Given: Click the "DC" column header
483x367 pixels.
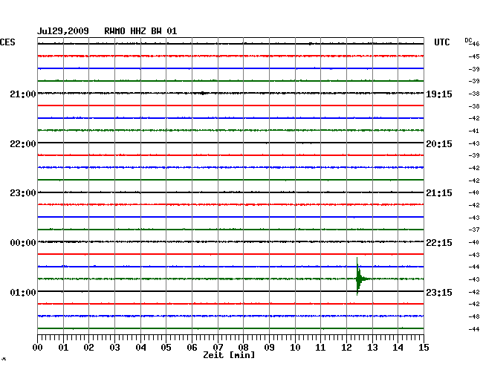Looking at the screenshot, I should (468, 40).
